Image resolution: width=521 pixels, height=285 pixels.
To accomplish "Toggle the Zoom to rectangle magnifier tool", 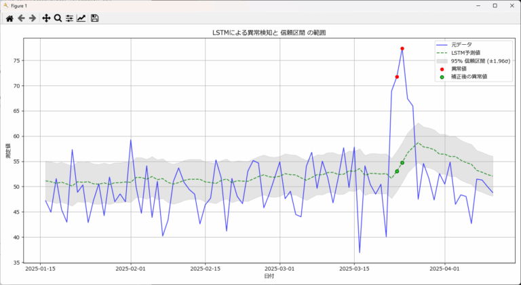I will click(x=58, y=18).
